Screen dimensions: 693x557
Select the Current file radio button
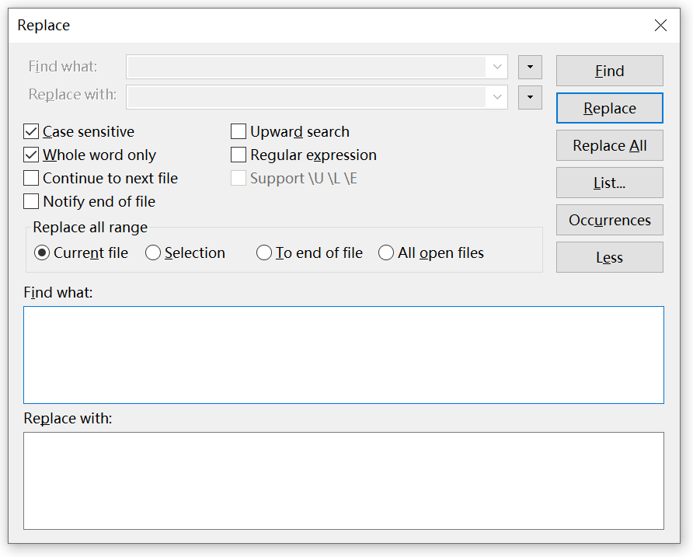[x=42, y=253]
